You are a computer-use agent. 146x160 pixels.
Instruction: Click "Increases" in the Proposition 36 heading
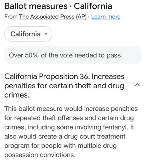pos(108,76)
